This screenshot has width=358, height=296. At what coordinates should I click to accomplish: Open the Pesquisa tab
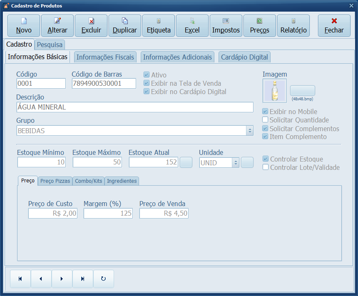(x=50, y=45)
